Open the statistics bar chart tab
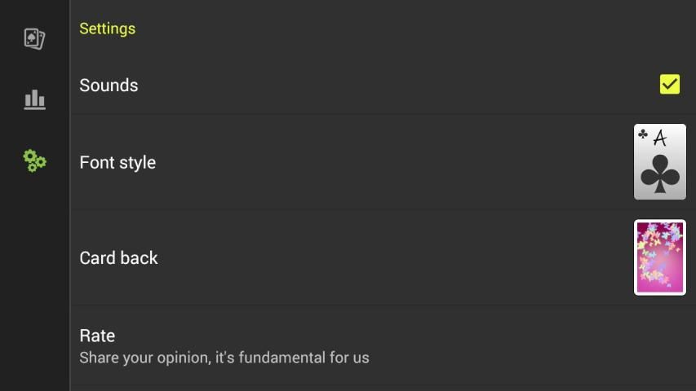 click(34, 99)
